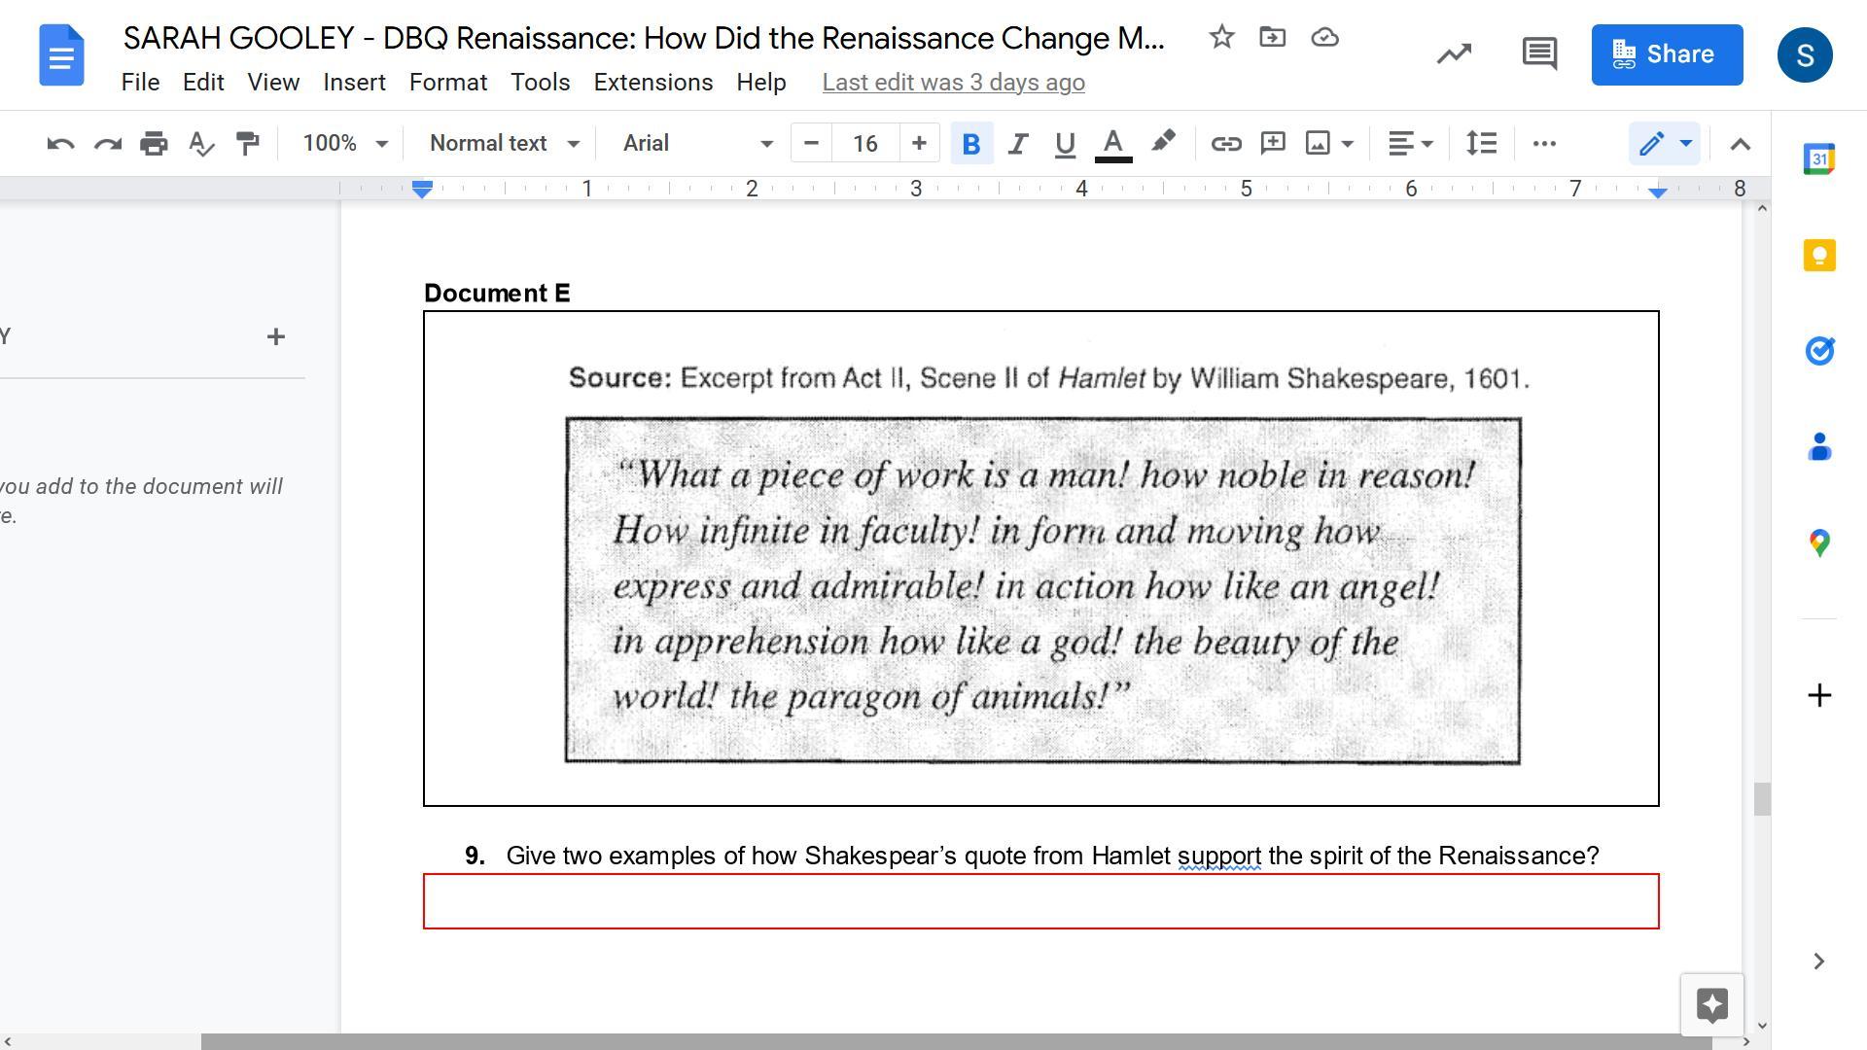This screenshot has width=1867, height=1050.
Task: Toggle bold formatting
Action: point(970,144)
